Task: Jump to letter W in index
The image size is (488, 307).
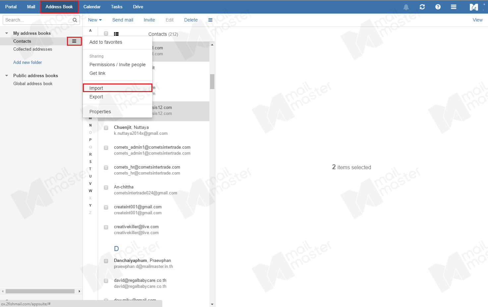Action: point(90,191)
